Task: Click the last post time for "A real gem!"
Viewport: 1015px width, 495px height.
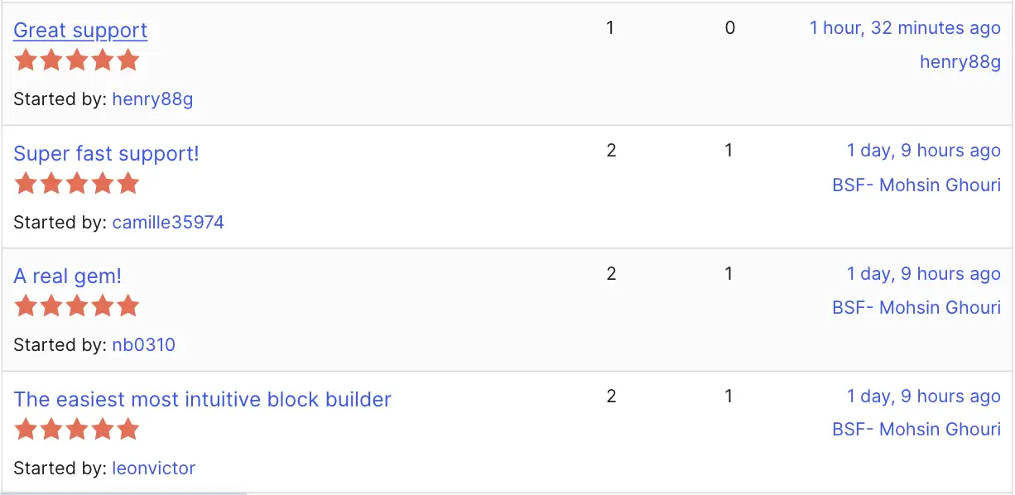Action: click(923, 274)
